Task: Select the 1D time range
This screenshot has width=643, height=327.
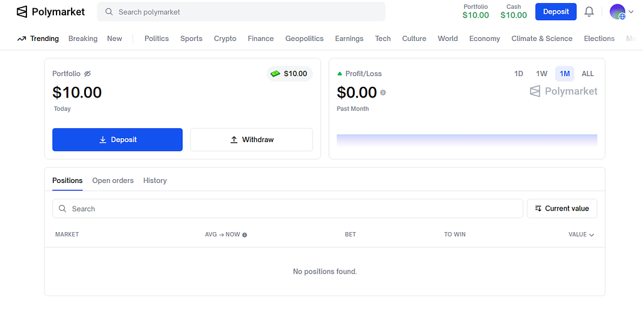Action: click(519, 74)
